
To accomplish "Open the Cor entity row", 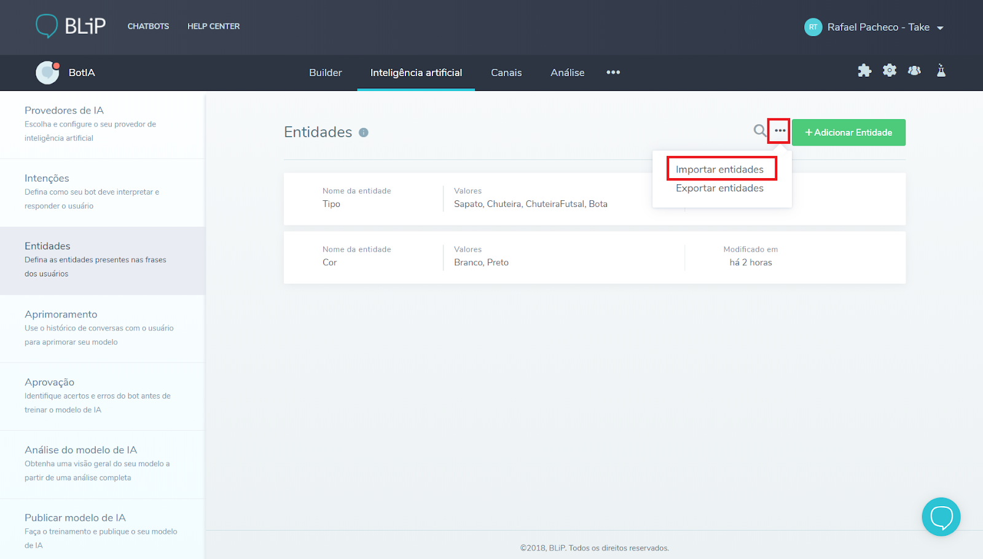I will coord(594,257).
